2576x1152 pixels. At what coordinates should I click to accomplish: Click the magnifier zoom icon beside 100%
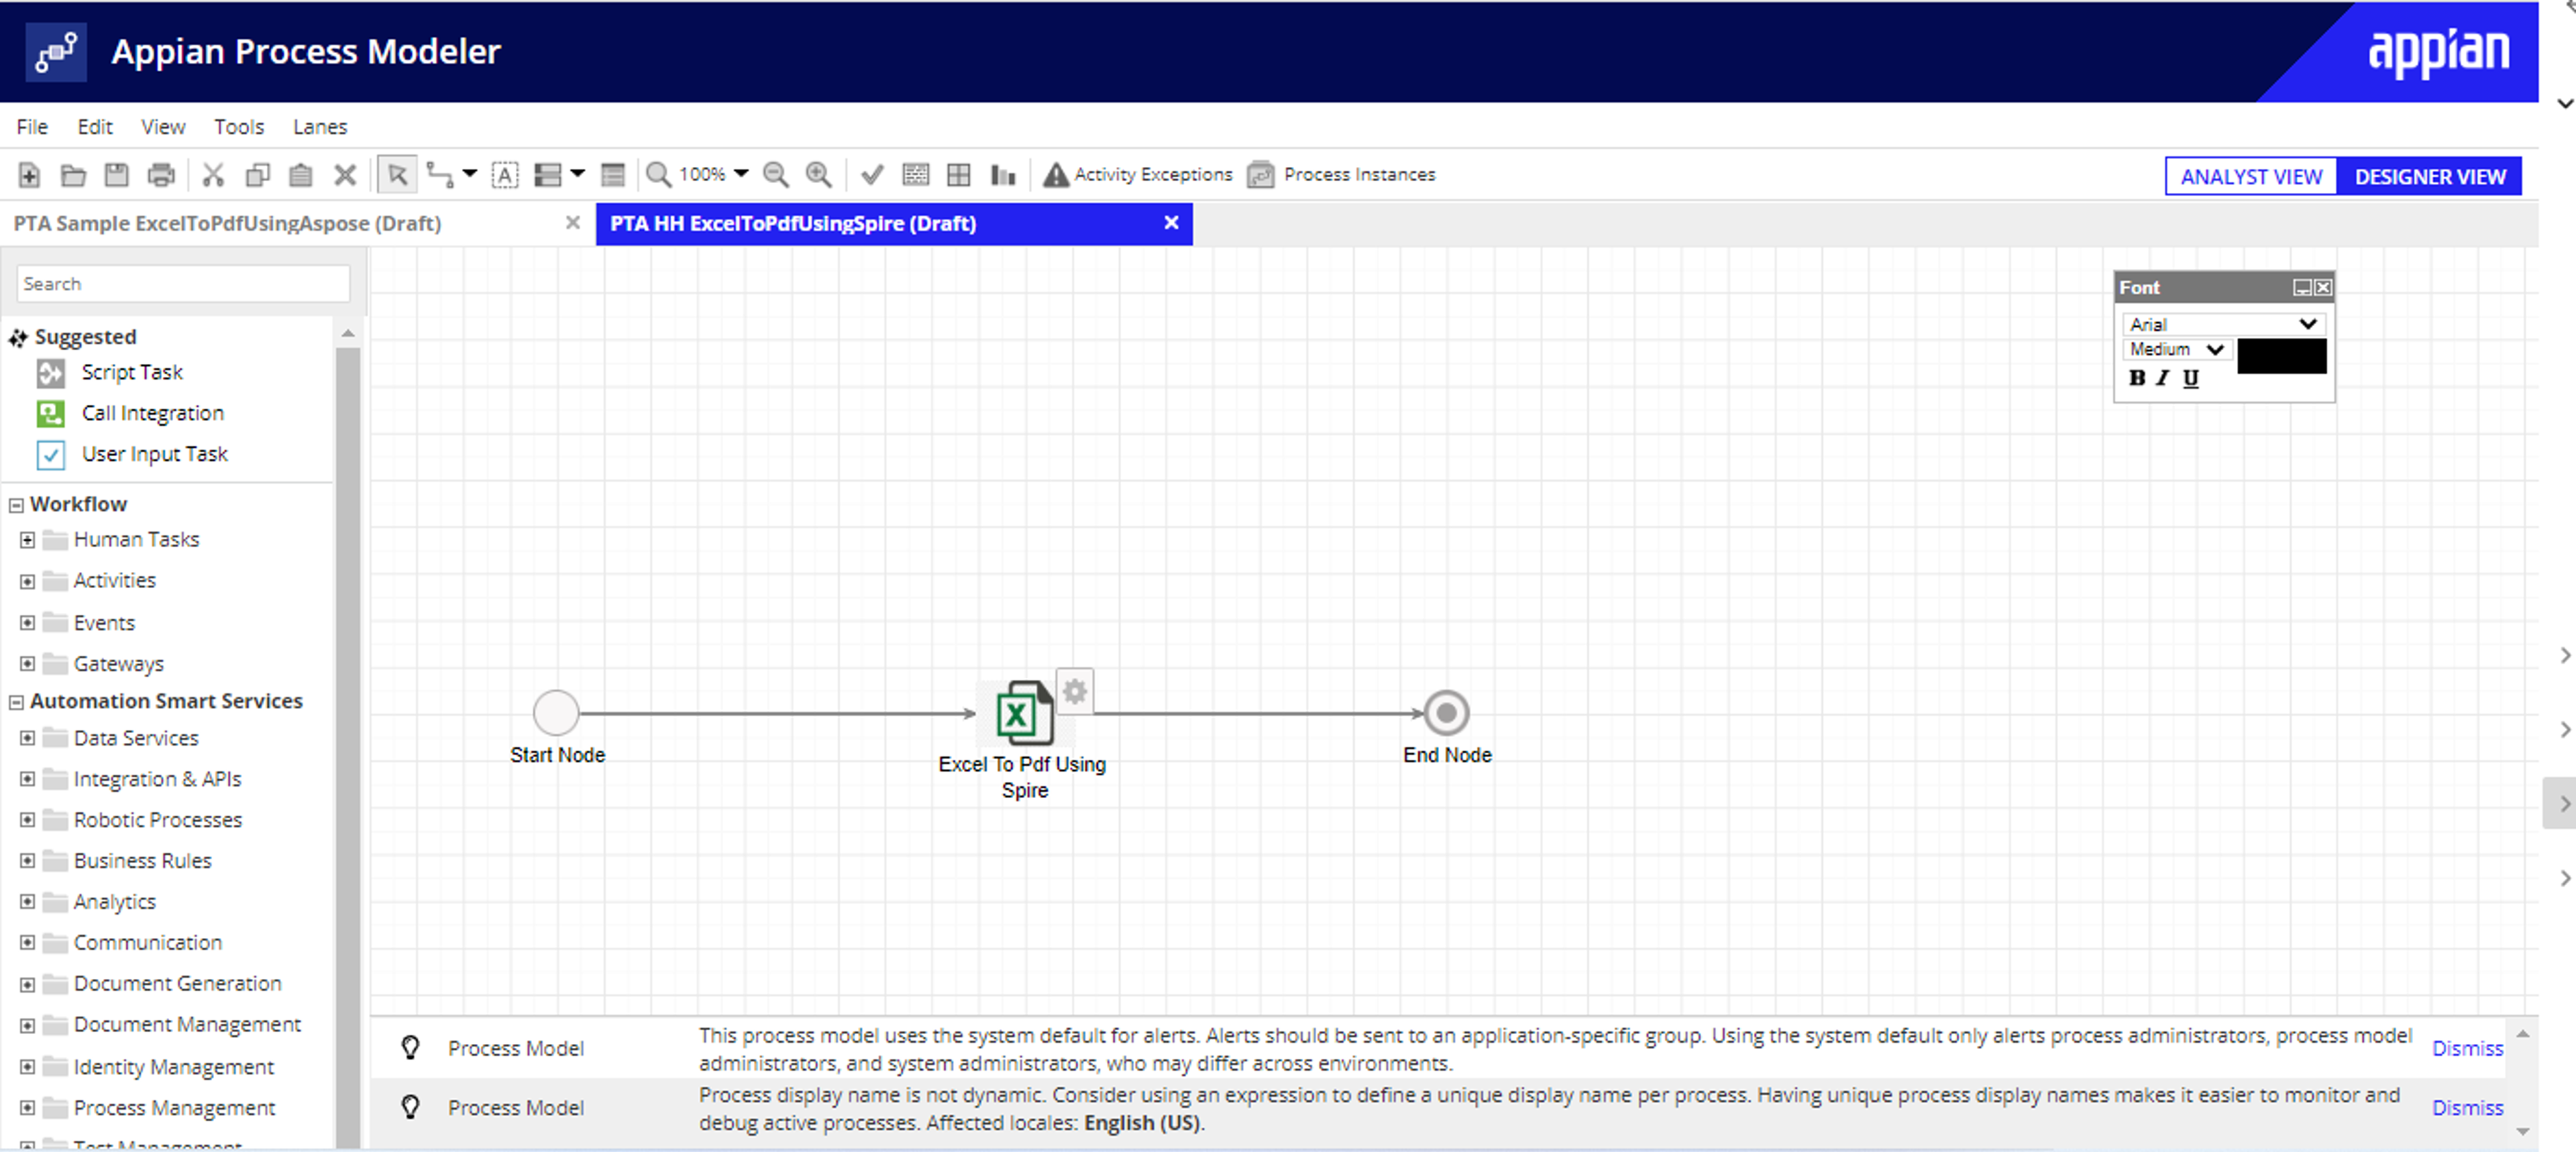658,175
